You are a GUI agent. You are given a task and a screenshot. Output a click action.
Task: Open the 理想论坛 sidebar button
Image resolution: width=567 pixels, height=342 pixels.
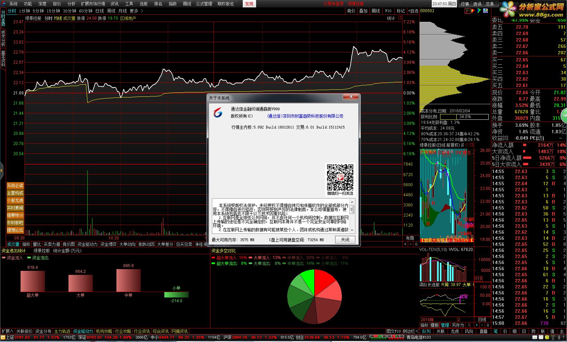click(15, 230)
